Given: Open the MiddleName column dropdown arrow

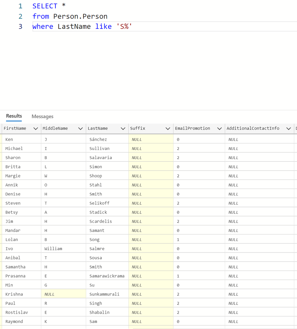Looking at the screenshot, I should click(80, 129).
